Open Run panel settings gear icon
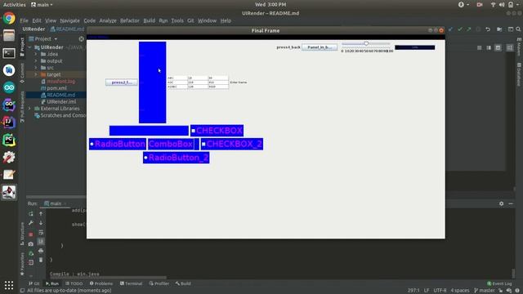This screenshot has height=294, width=523. pos(501,203)
